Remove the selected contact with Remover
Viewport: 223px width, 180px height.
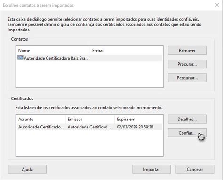click(187, 51)
